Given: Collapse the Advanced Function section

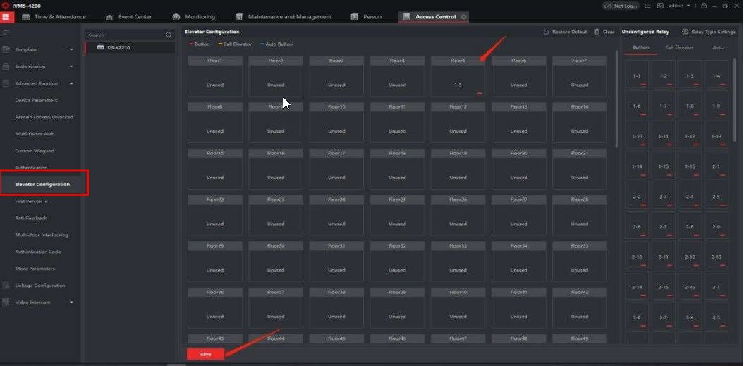Looking at the screenshot, I should click(x=71, y=84).
